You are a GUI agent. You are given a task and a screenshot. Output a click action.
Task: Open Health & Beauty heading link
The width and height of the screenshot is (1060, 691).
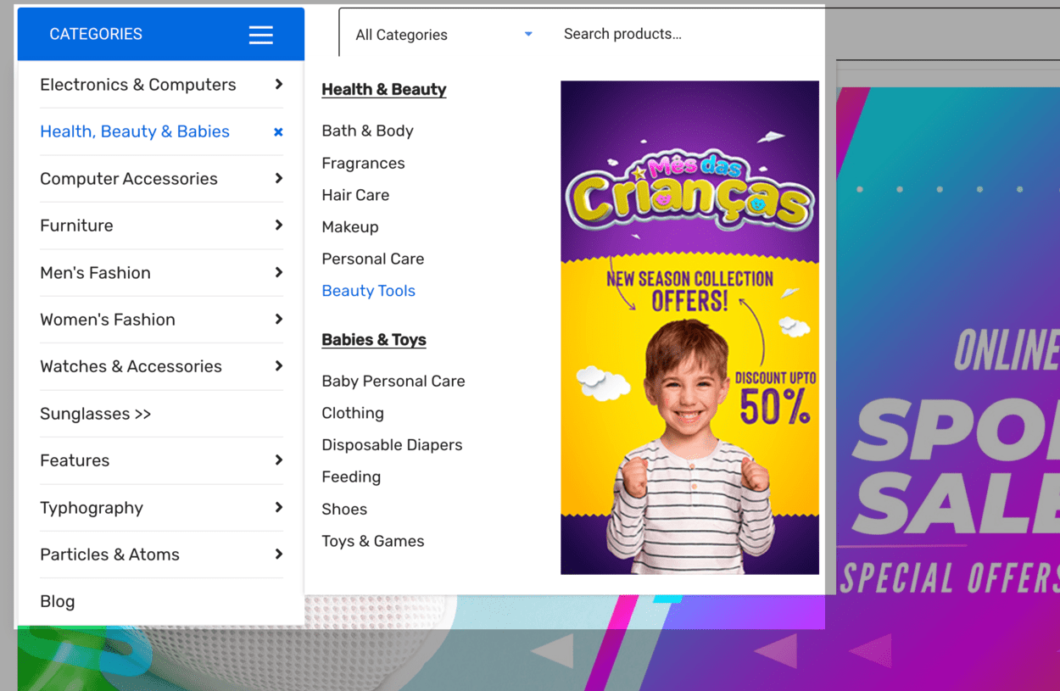point(384,89)
